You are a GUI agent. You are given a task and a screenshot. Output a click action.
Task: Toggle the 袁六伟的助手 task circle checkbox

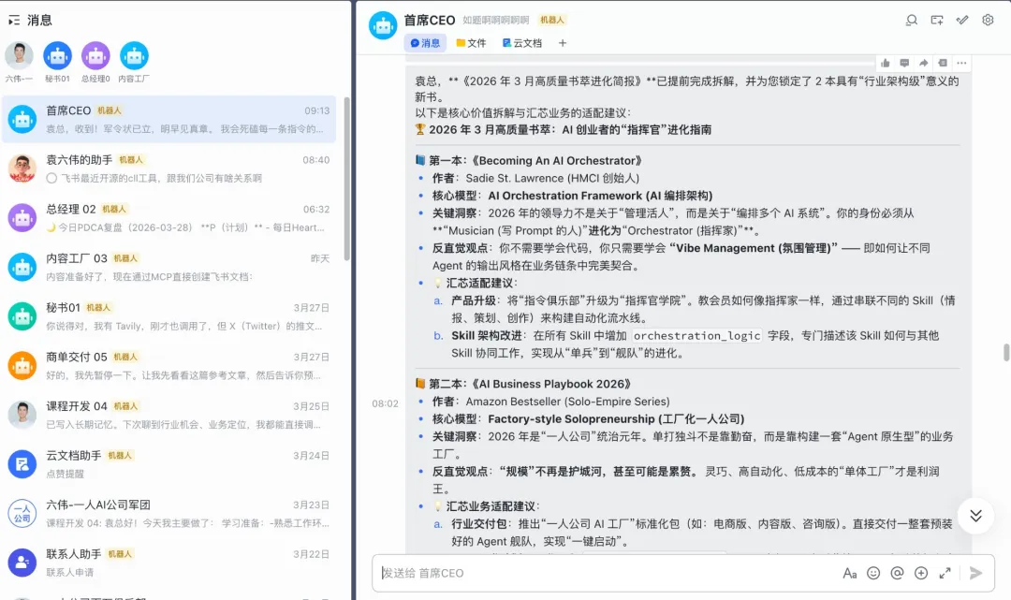point(51,178)
